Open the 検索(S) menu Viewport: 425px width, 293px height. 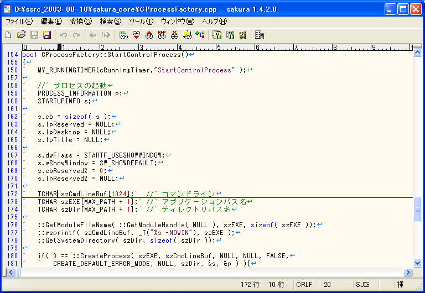point(110,22)
